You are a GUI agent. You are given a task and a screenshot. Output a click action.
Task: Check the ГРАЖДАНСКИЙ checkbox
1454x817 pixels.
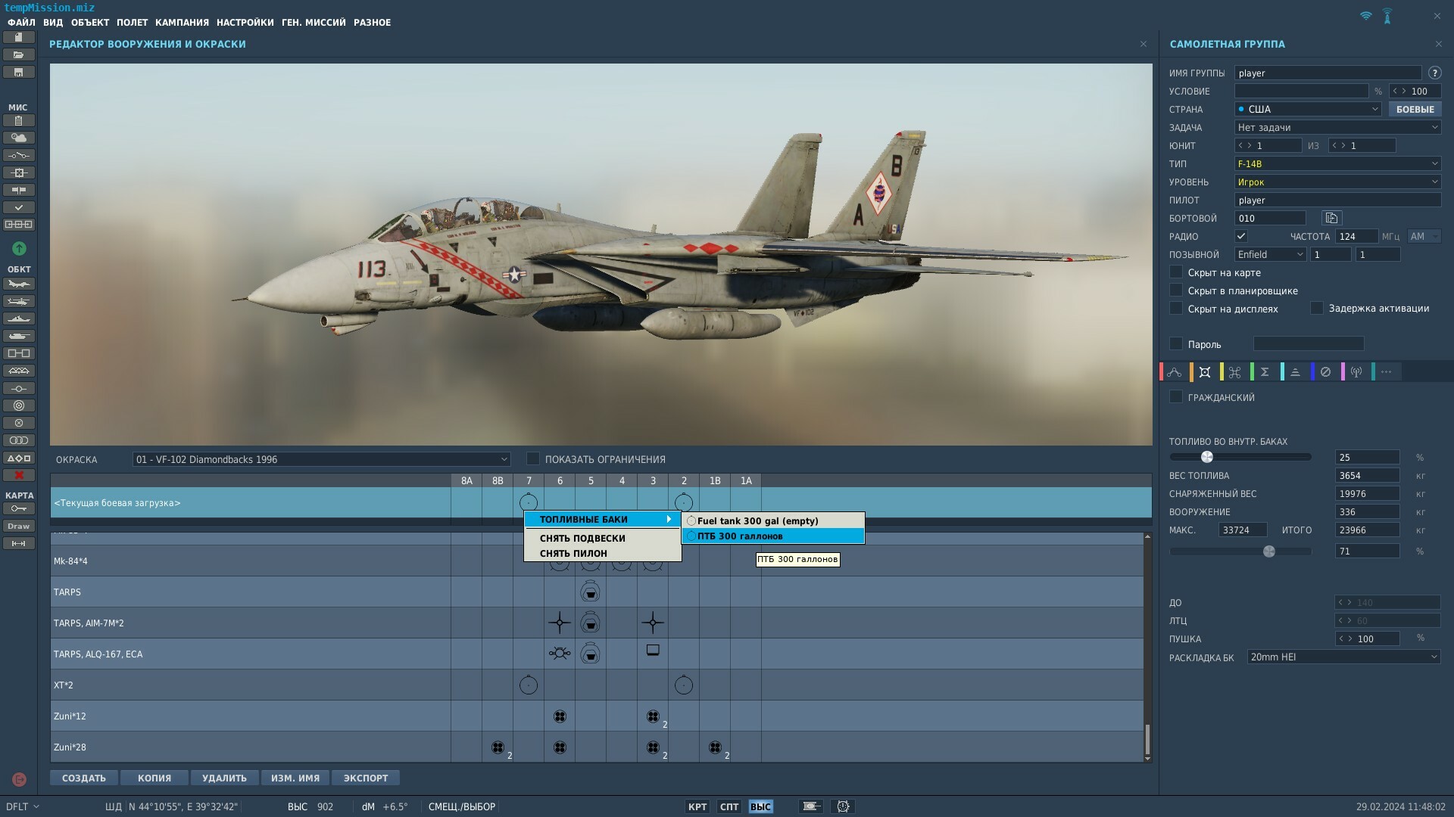(x=1176, y=396)
